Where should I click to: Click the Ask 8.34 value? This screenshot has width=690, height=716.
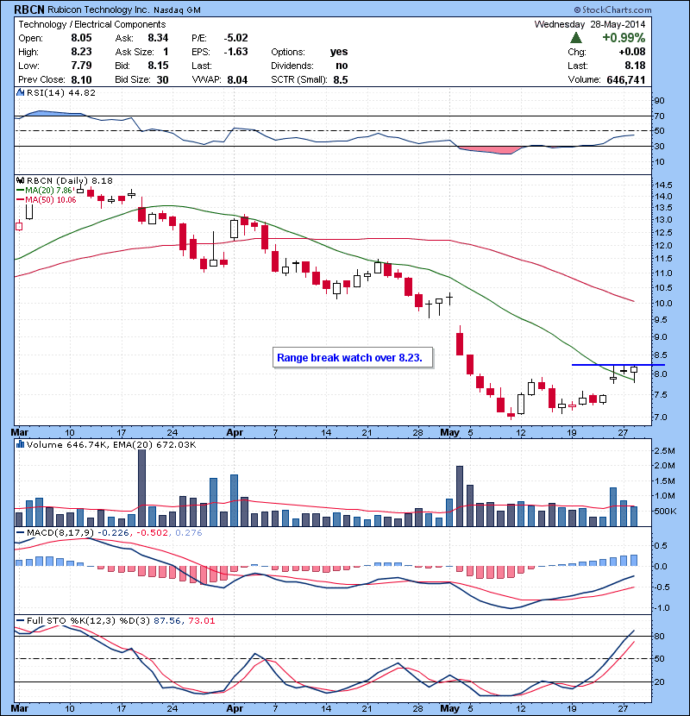coord(158,38)
